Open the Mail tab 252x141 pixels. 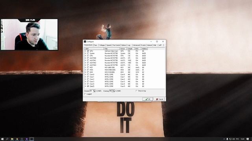(155, 45)
